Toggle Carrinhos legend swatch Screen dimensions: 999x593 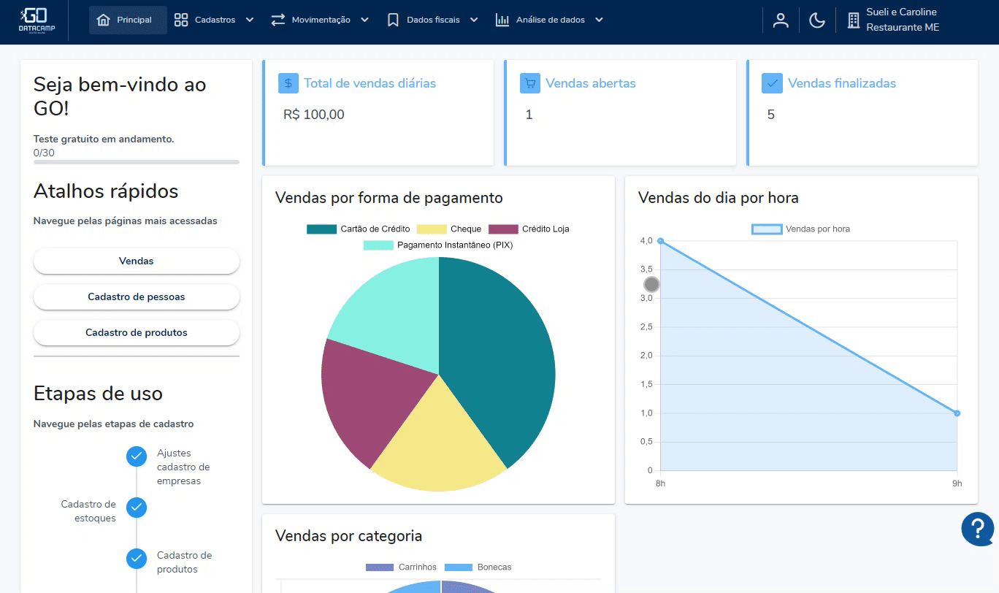coord(380,567)
